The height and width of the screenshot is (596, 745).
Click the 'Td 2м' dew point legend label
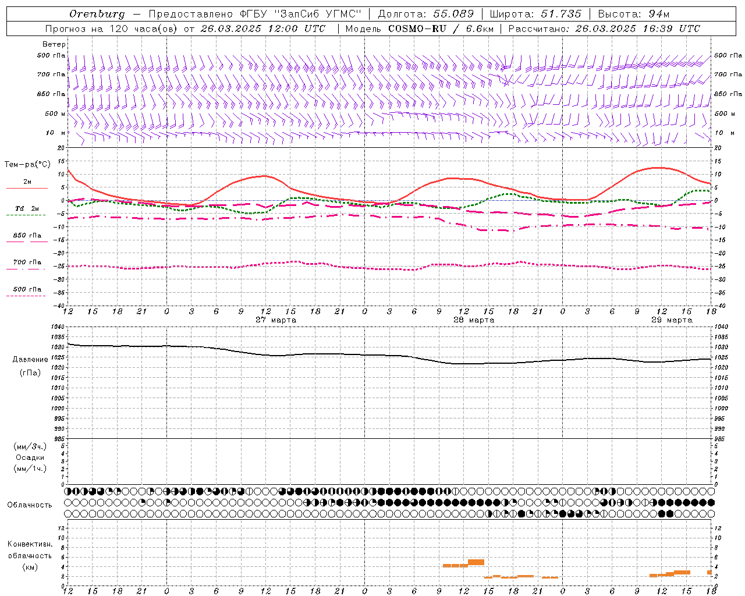(27, 208)
